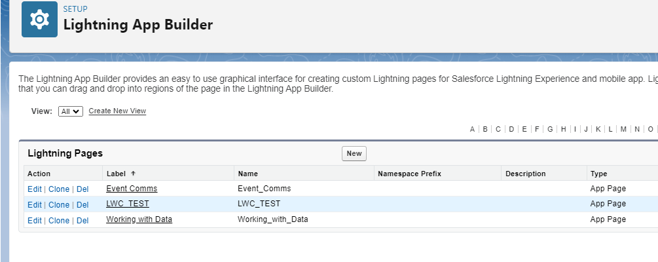Screen dimensions: 658x262
Task: Edit the Working with Data page
Action: tap(35, 221)
